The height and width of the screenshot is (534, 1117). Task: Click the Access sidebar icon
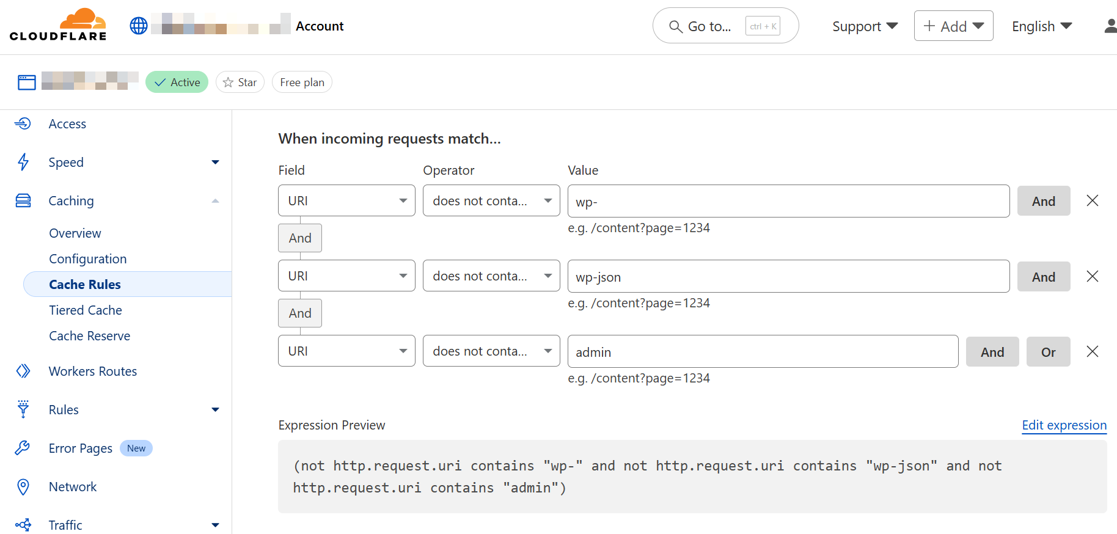coord(23,123)
